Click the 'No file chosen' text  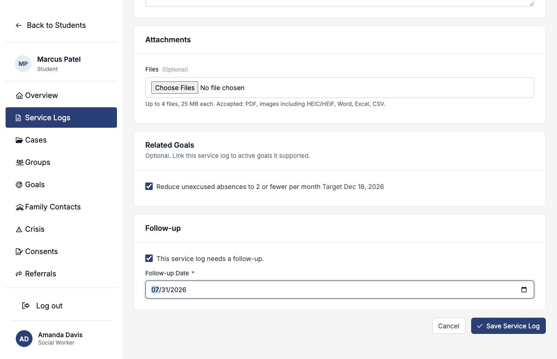[222, 88]
